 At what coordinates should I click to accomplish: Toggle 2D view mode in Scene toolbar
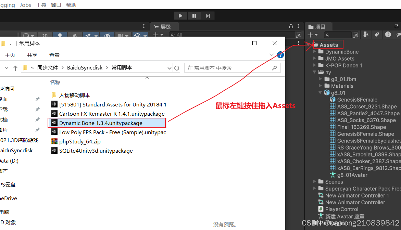click(45, 35)
